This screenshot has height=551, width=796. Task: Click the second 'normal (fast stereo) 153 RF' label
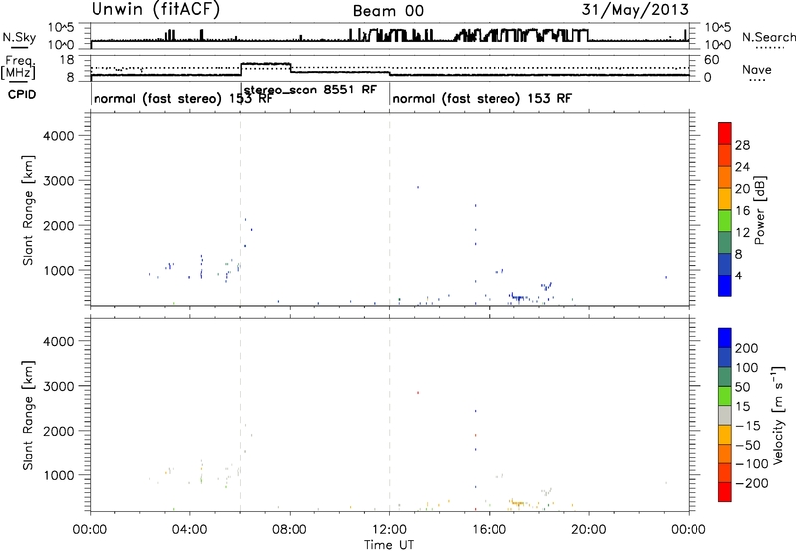point(483,98)
